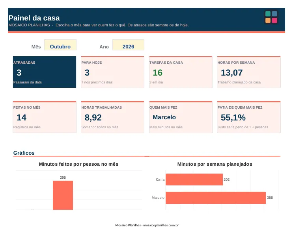The height and width of the screenshot is (235, 293).
Task: Open the Ano dropdown showing 2026
Action: 128,45
